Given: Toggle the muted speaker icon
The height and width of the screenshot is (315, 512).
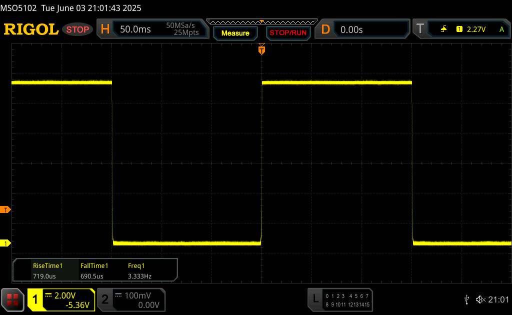Looking at the screenshot, I should point(480,299).
